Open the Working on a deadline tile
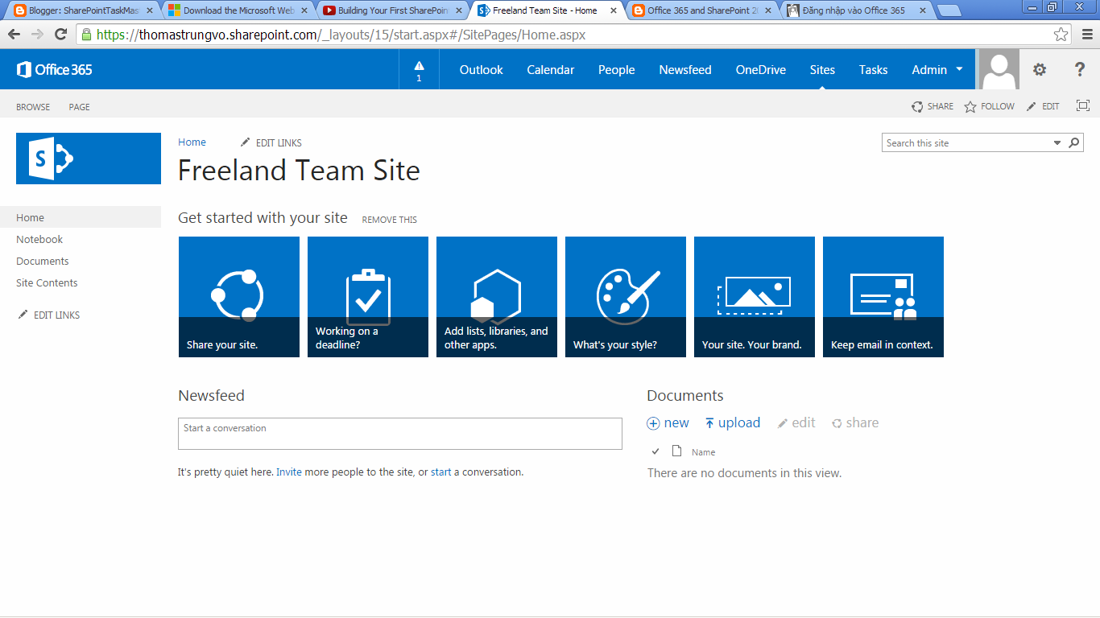The image size is (1100, 618). (368, 297)
